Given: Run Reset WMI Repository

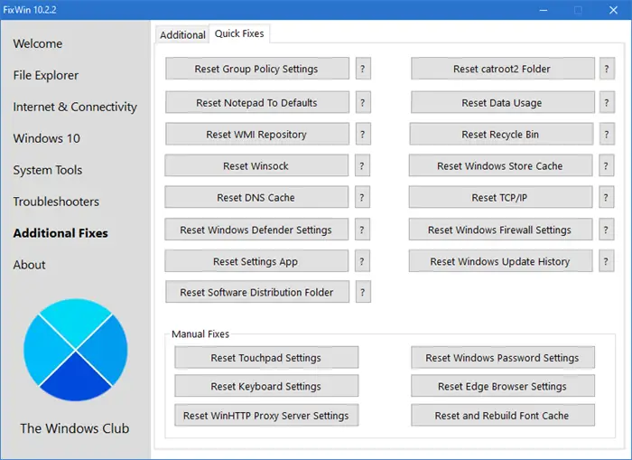Looking at the screenshot, I should 257,134.
